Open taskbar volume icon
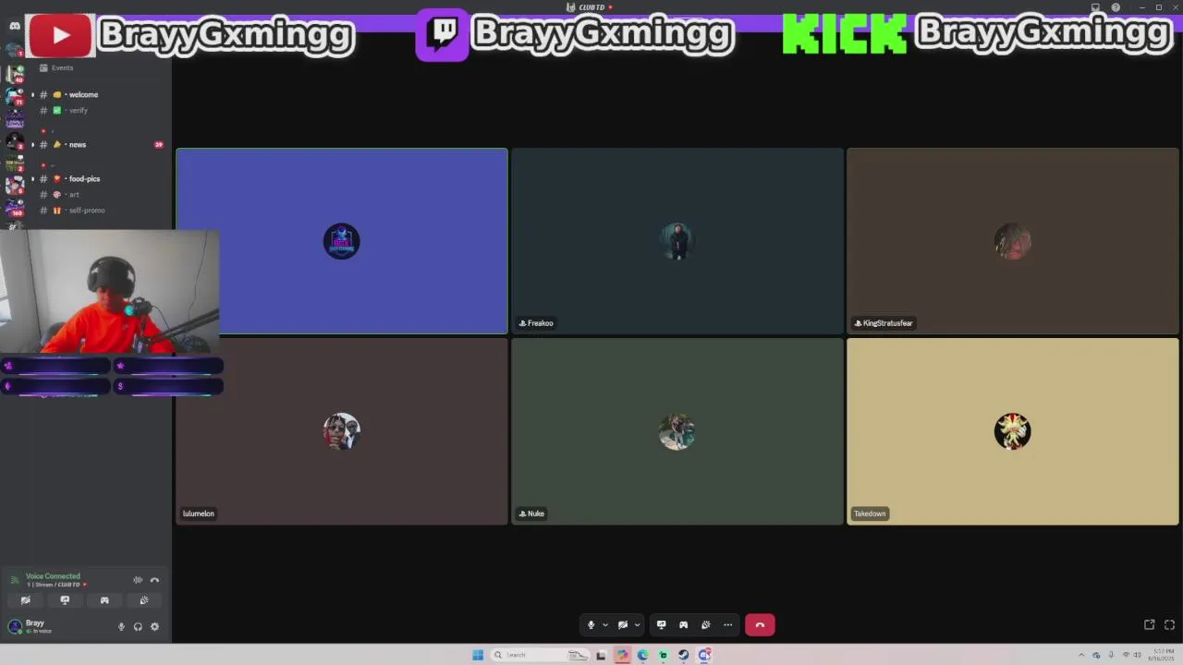 click(1137, 655)
